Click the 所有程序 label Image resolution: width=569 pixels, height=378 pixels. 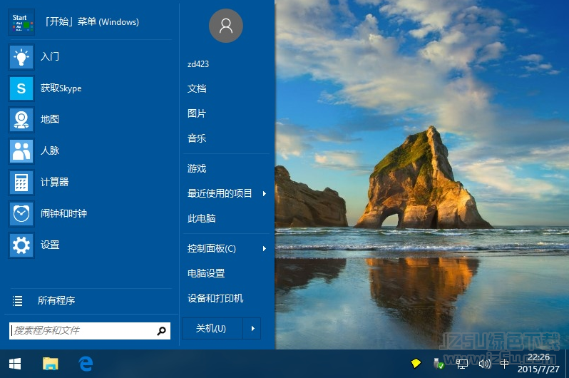(x=56, y=301)
